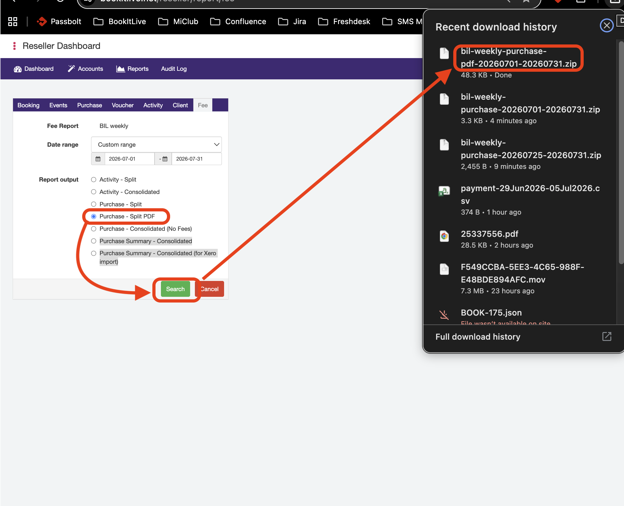
Task: Click the video file icon for the .mov
Action: [x=444, y=269]
